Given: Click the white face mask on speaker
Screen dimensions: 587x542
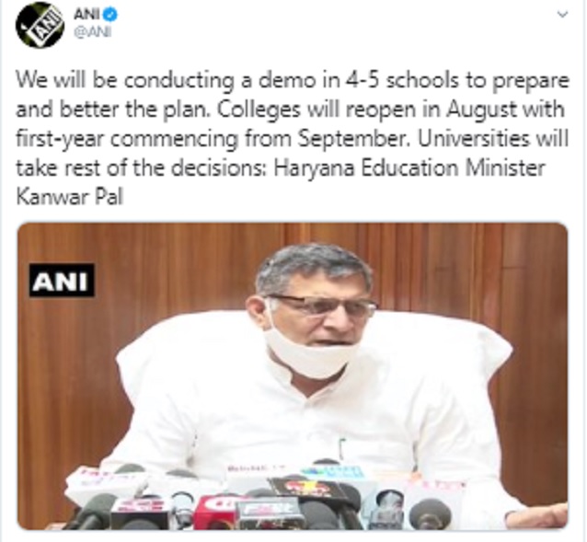Looking at the screenshot, I should pos(310,353).
